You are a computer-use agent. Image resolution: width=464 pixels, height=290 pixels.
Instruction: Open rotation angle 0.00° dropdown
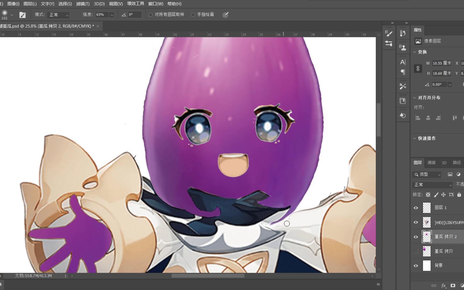click(x=450, y=85)
